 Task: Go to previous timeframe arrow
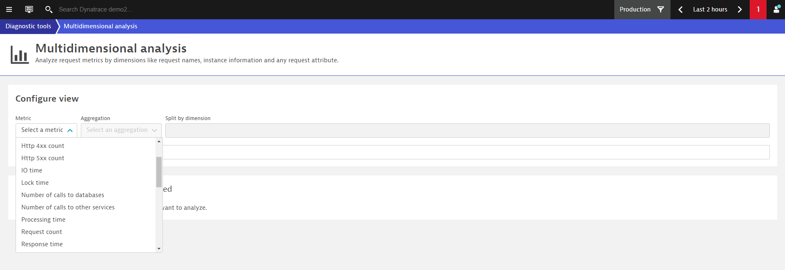tap(680, 9)
